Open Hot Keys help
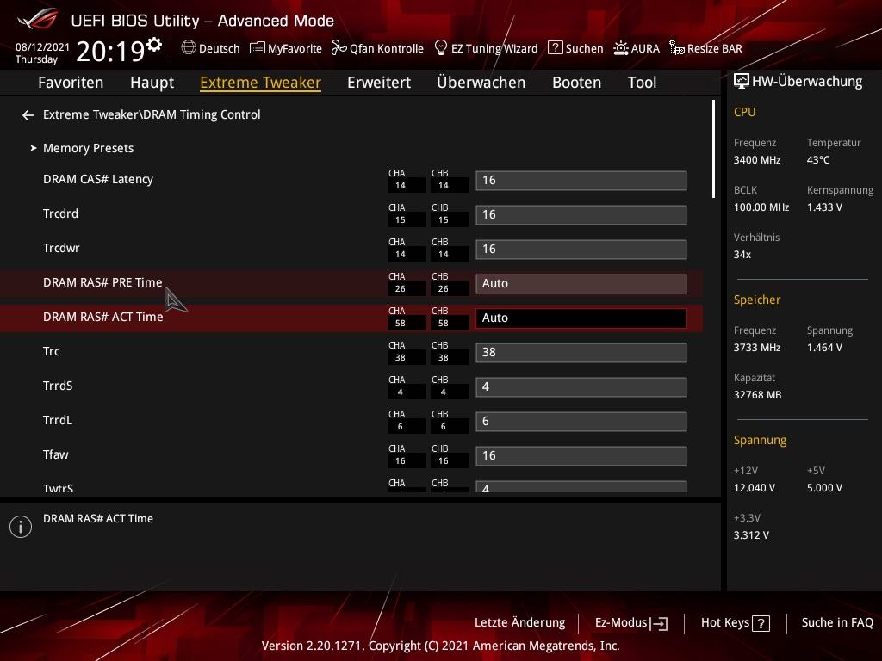This screenshot has height=661, width=882. click(x=725, y=622)
